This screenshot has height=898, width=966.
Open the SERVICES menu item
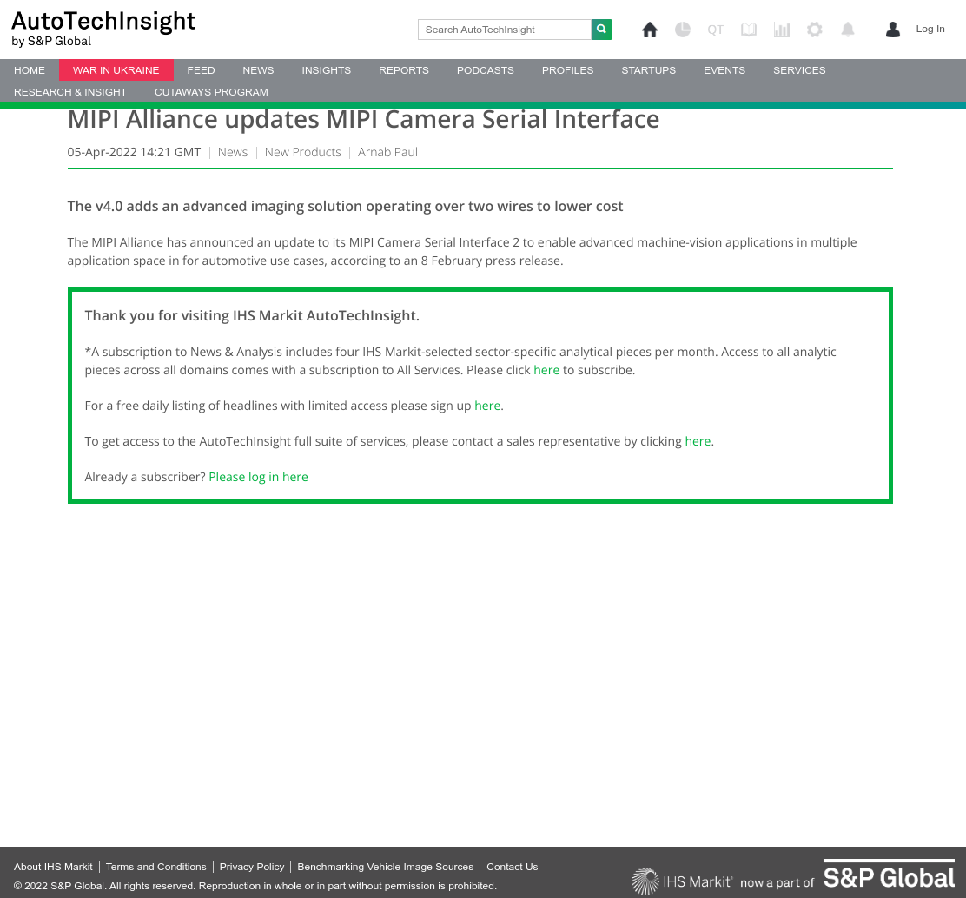coord(799,70)
